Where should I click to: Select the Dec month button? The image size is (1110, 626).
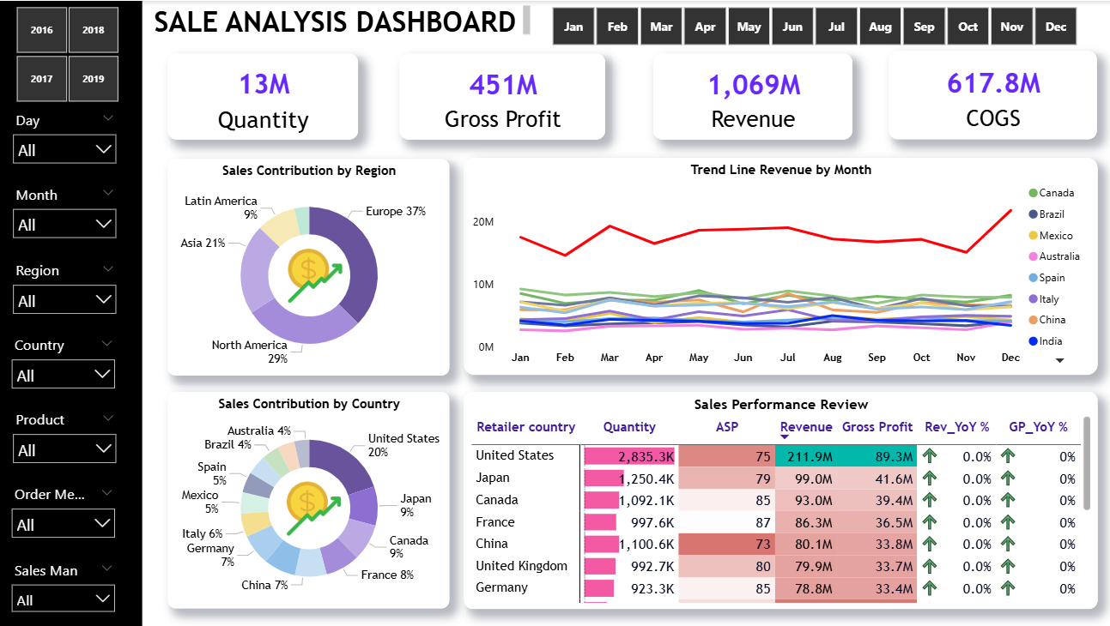point(1055,27)
